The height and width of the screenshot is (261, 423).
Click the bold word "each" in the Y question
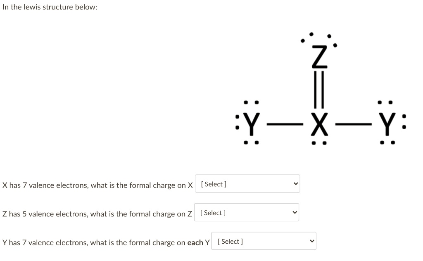click(195, 243)
